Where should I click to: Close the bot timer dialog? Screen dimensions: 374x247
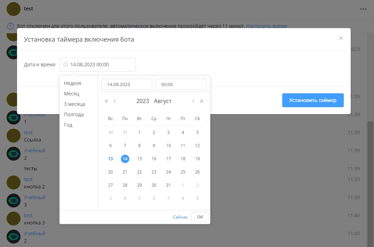tap(341, 38)
